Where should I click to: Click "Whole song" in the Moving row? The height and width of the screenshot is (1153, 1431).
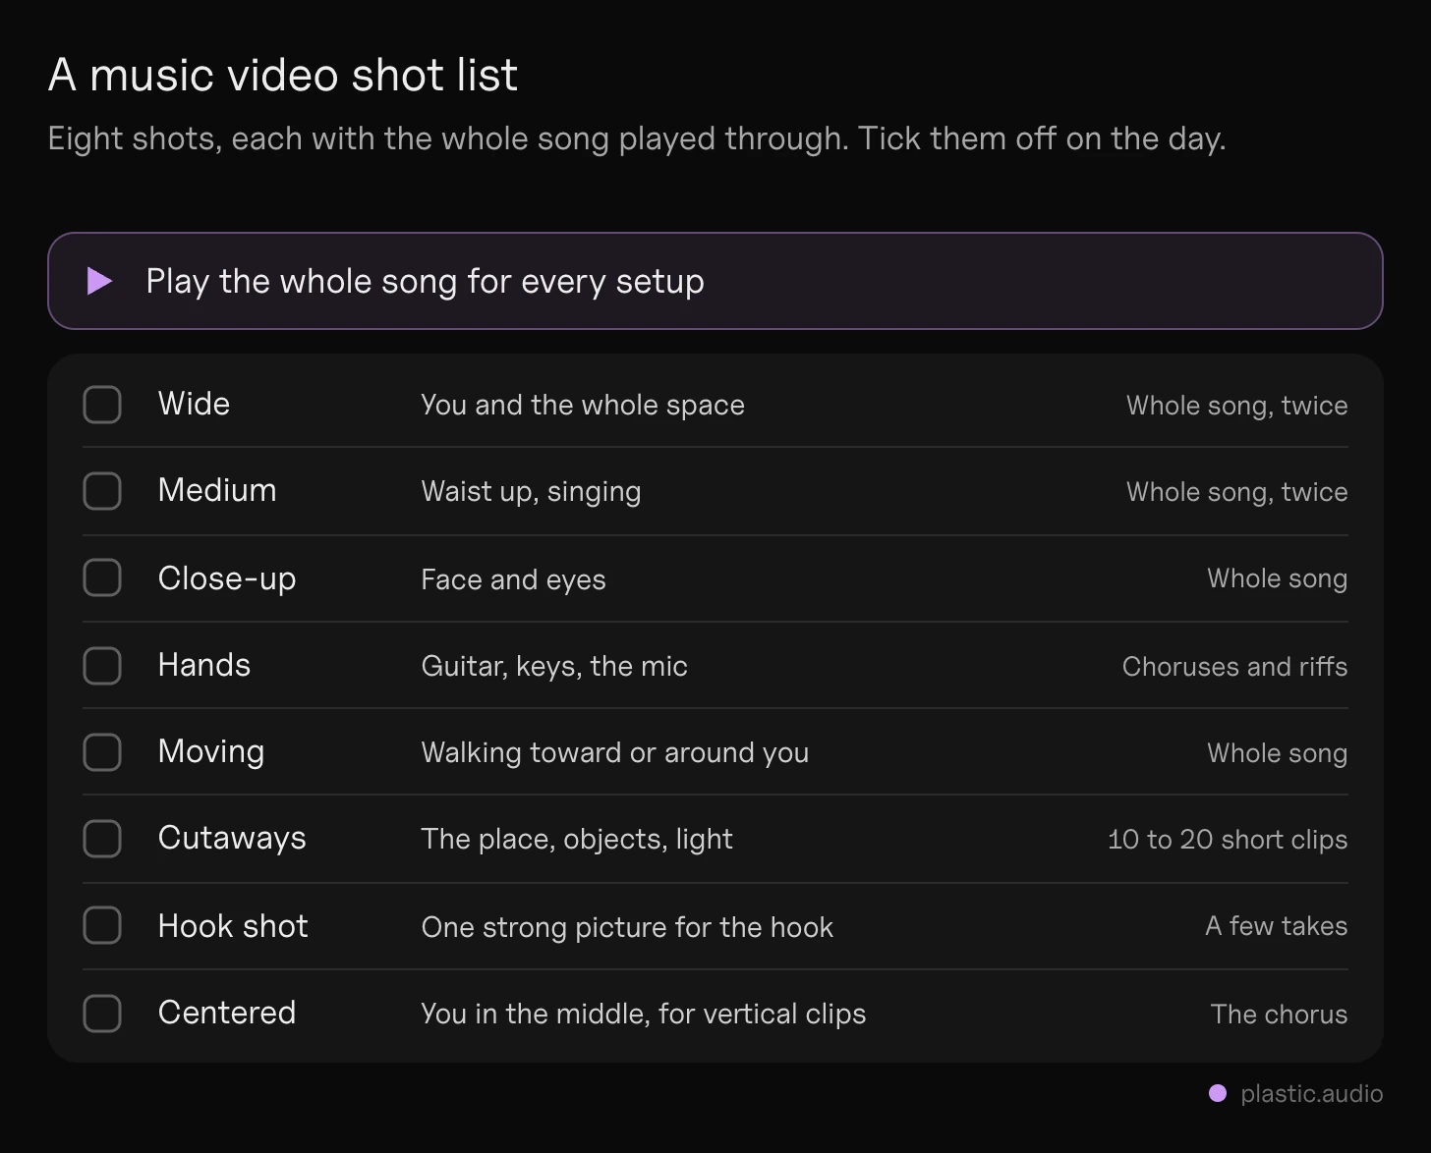coord(1278,753)
